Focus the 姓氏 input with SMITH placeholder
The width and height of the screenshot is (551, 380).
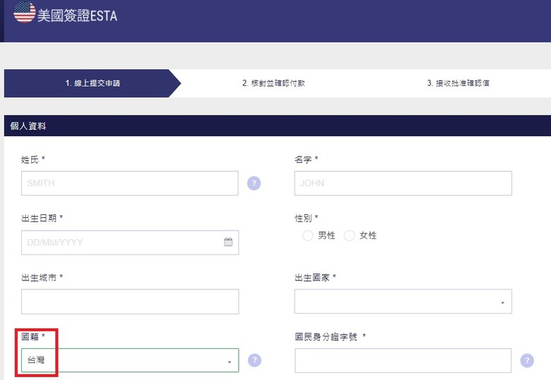pyautogui.click(x=130, y=183)
